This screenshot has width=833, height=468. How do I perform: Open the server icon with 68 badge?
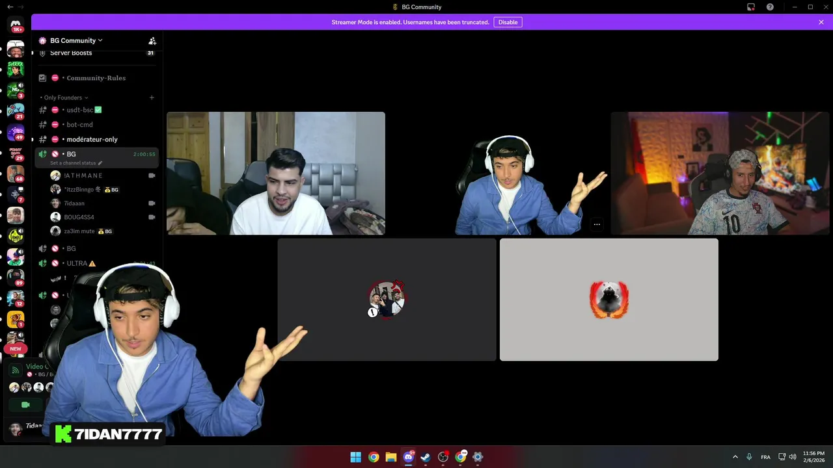coord(16,174)
